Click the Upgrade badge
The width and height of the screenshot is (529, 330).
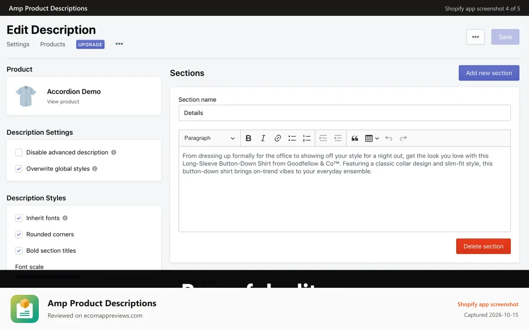coord(90,44)
